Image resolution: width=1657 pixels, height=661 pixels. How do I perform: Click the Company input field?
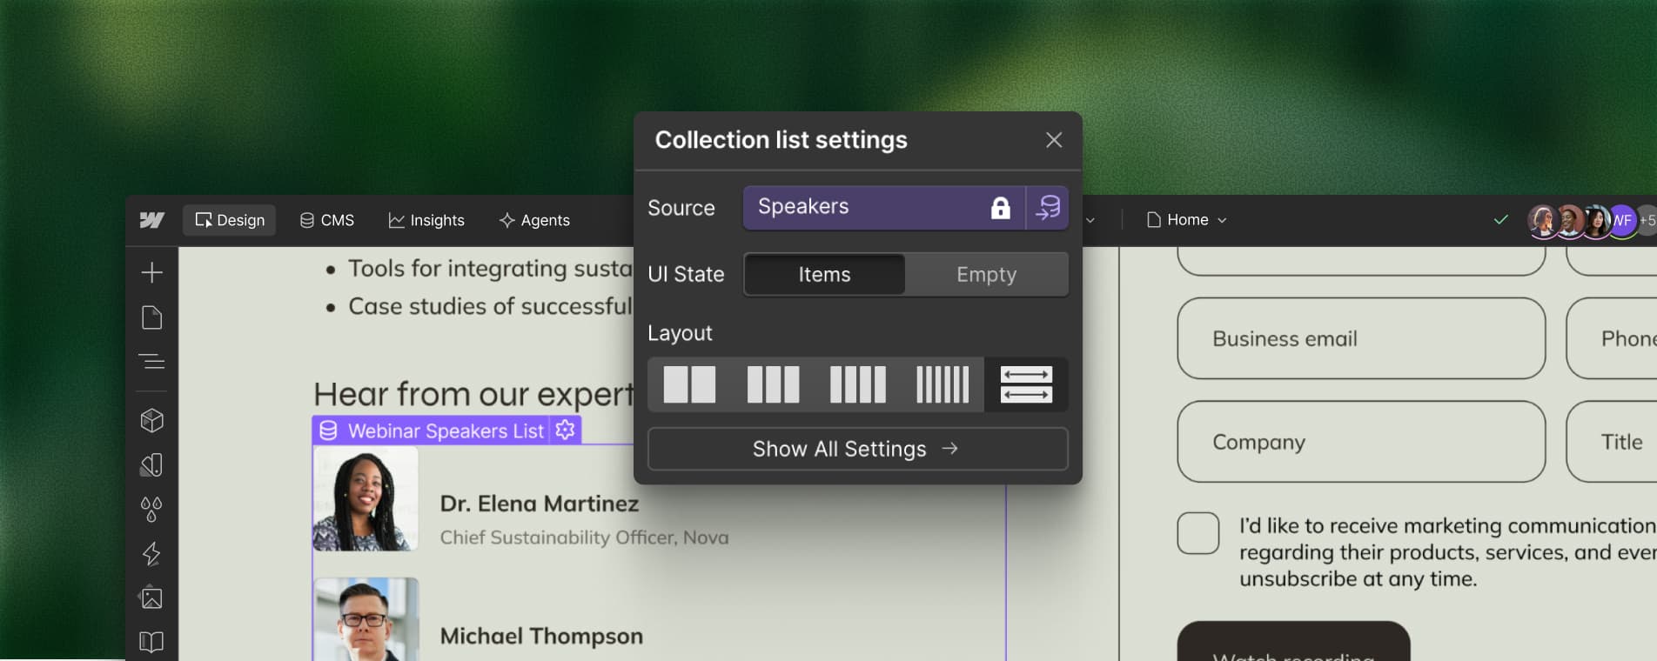[1361, 442]
